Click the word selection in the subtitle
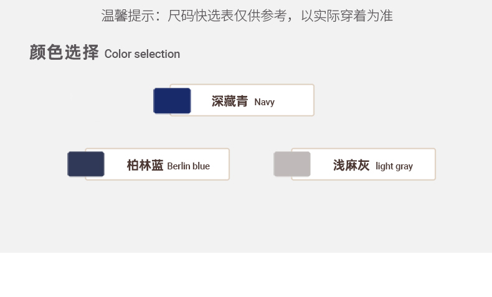 point(157,54)
